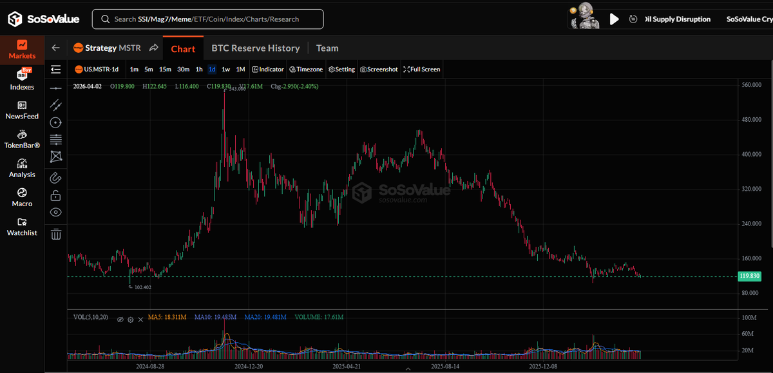This screenshot has height=373, width=773.
Task: Open the Indicator menu
Action: pos(268,69)
